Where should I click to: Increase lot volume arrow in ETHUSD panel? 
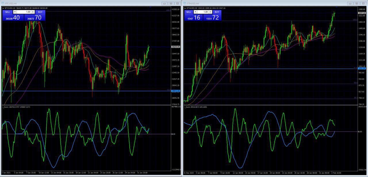point(210,12)
